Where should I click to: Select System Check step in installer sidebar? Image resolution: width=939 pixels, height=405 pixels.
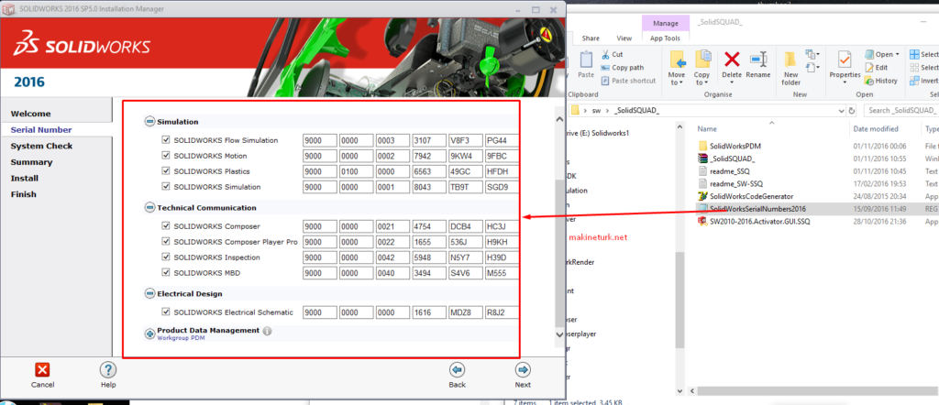(41, 146)
